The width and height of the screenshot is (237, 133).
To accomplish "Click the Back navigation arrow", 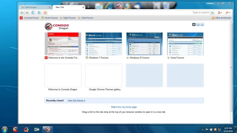I will (22, 12).
